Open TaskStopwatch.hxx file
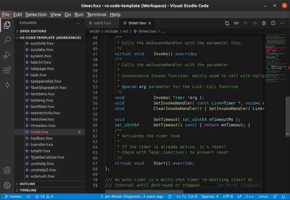 coord(50,88)
